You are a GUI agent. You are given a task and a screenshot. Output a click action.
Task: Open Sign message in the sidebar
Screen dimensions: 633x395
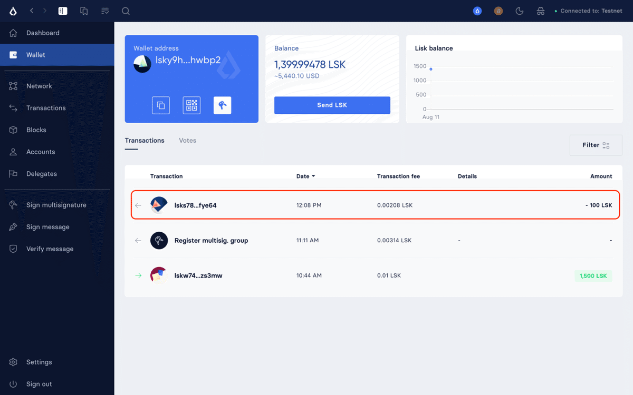click(57, 227)
